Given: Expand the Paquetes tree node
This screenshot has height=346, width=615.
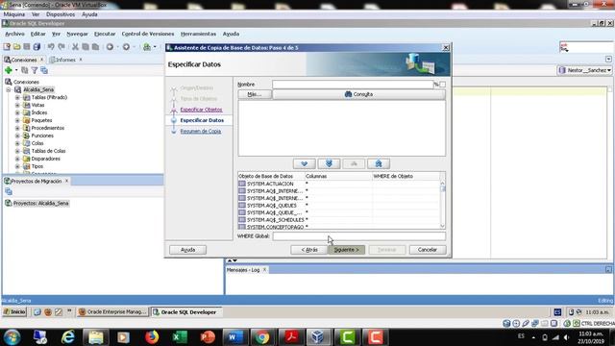Looking at the screenshot, I should coord(17,120).
